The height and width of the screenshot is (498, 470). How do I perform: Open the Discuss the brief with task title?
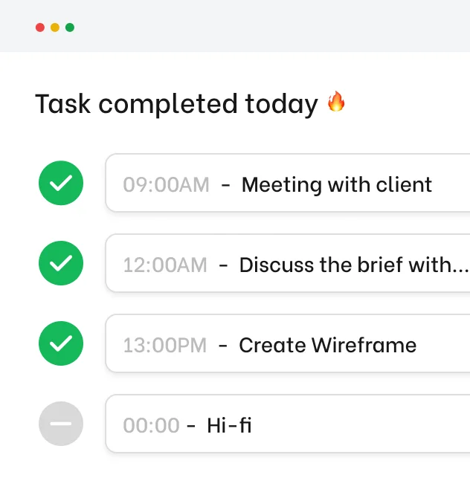346,265
